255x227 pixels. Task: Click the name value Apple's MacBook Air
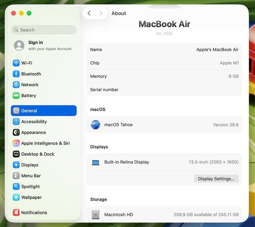(218, 49)
